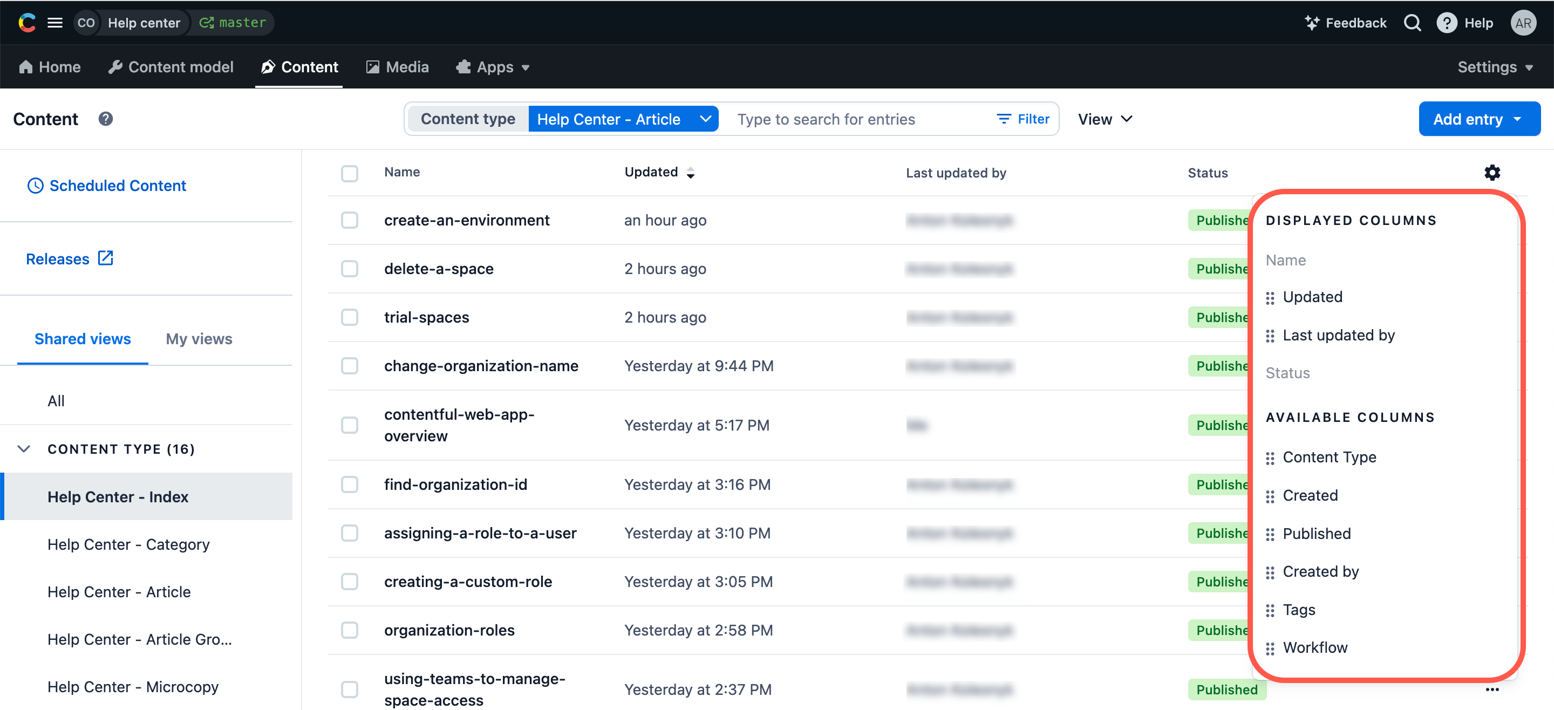
Task: Click the column settings gear icon
Action: (1491, 173)
